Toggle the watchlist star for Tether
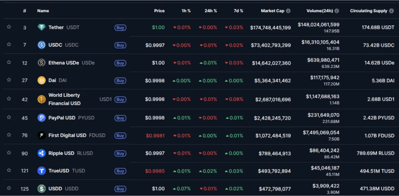This screenshot has width=399, height=196. pyautogui.click(x=9, y=27)
